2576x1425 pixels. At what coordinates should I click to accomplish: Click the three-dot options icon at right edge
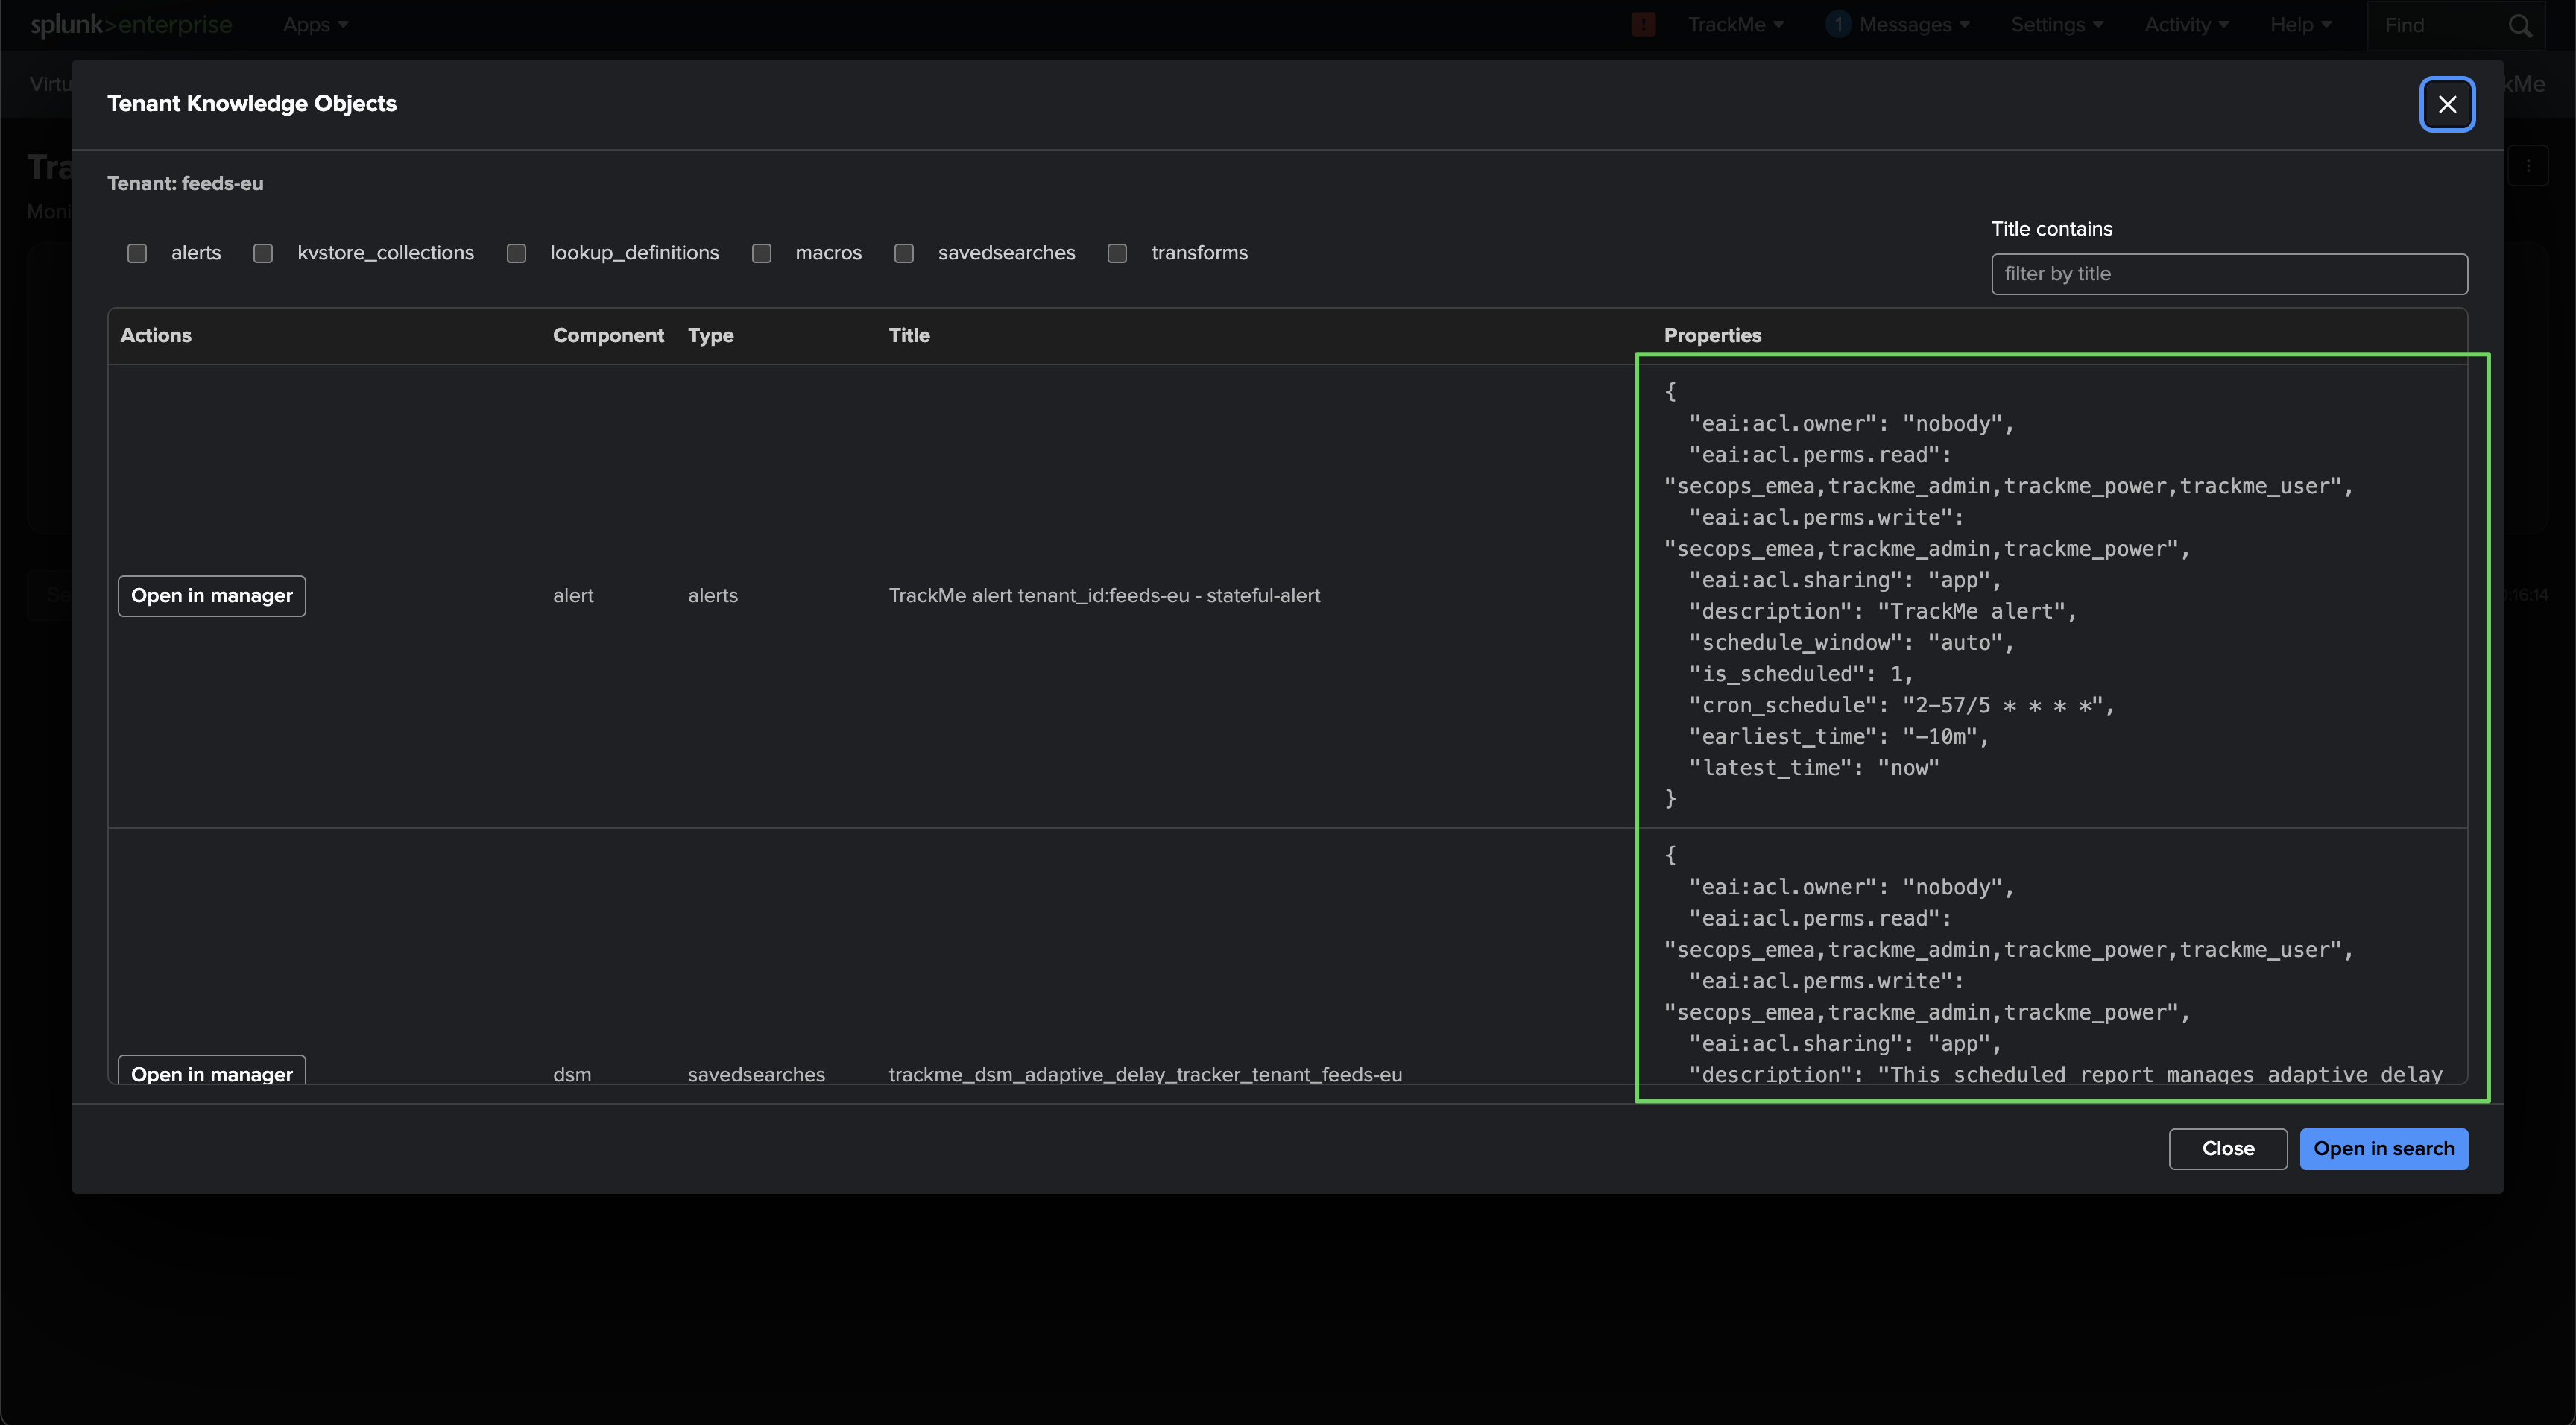(x=2528, y=166)
